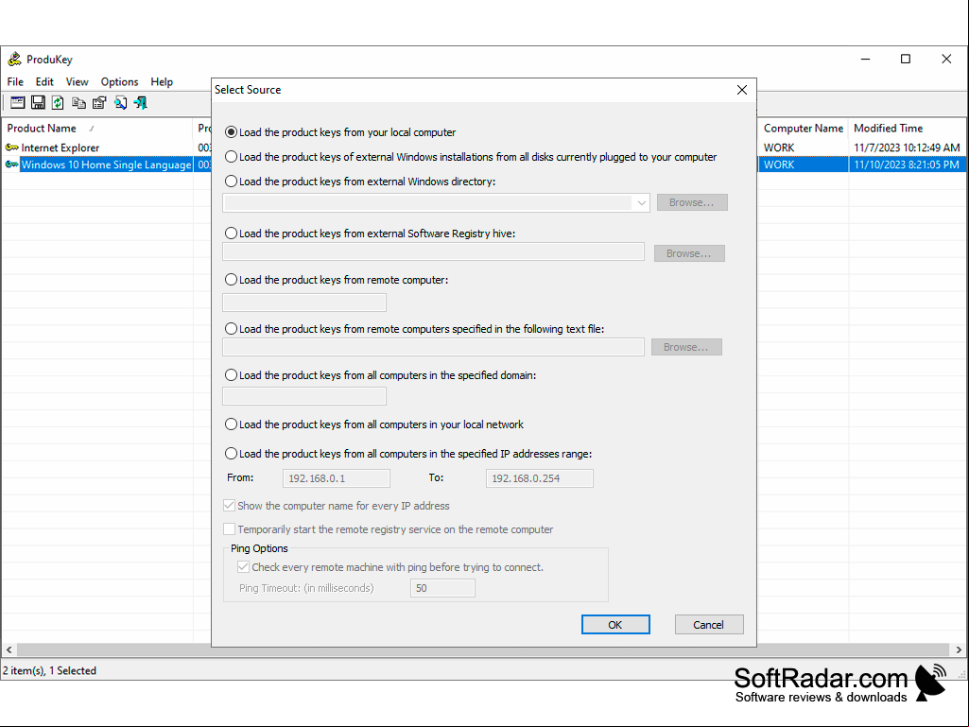
Task: Maximize the ProduKey window
Action: click(906, 59)
